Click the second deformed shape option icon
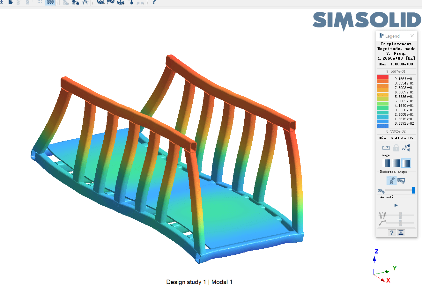 pos(401,181)
